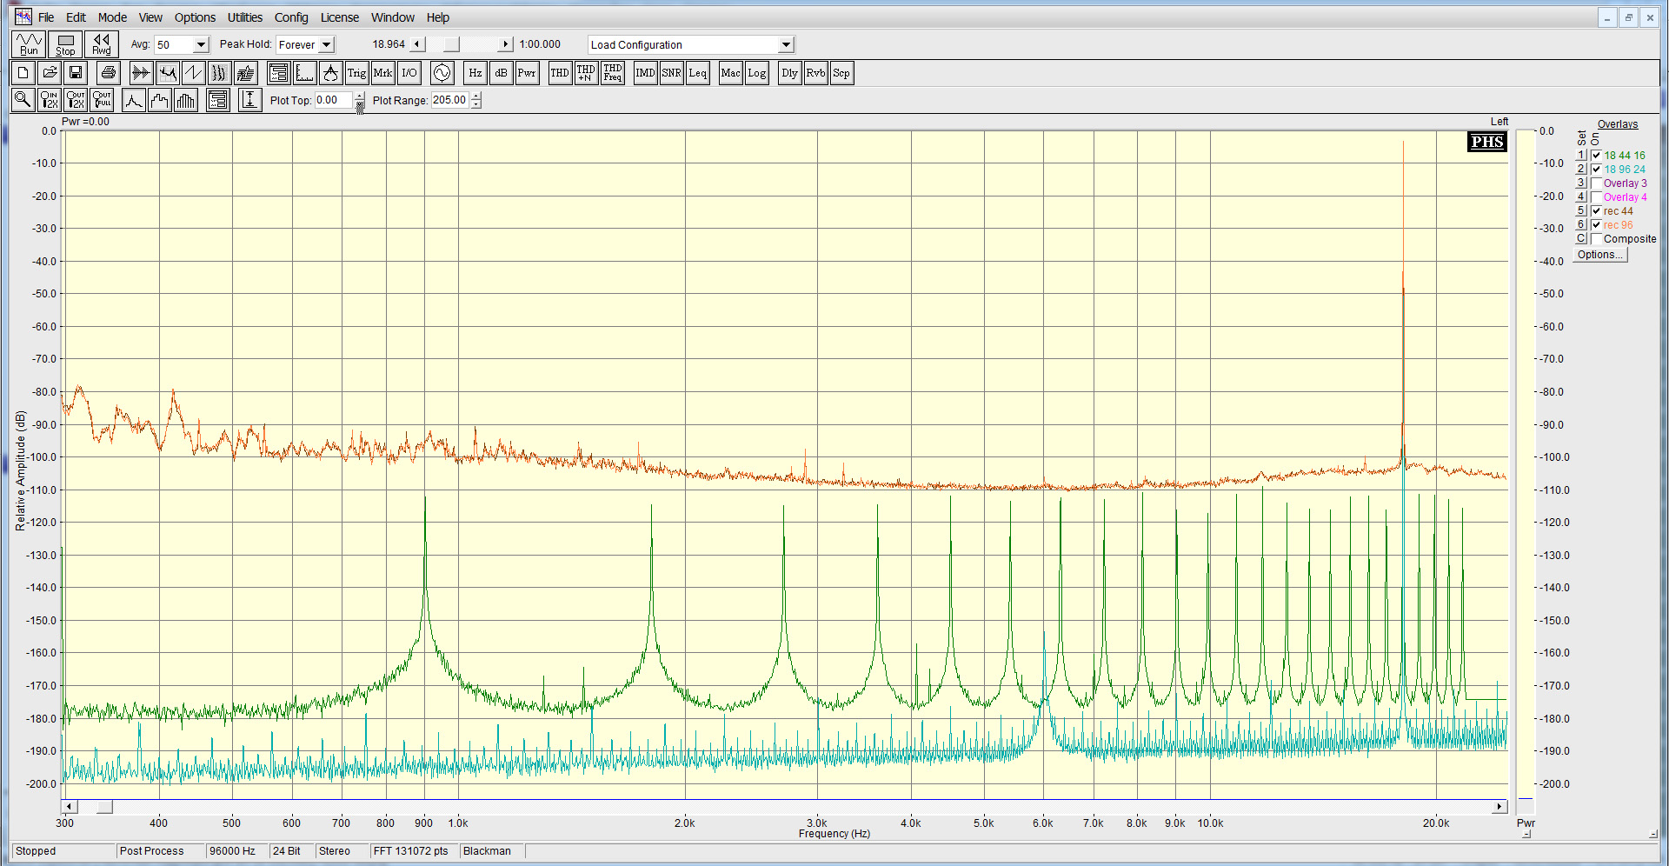
Task: Uncheck the '18 44 16' overlay checkbox
Action: [1596, 156]
